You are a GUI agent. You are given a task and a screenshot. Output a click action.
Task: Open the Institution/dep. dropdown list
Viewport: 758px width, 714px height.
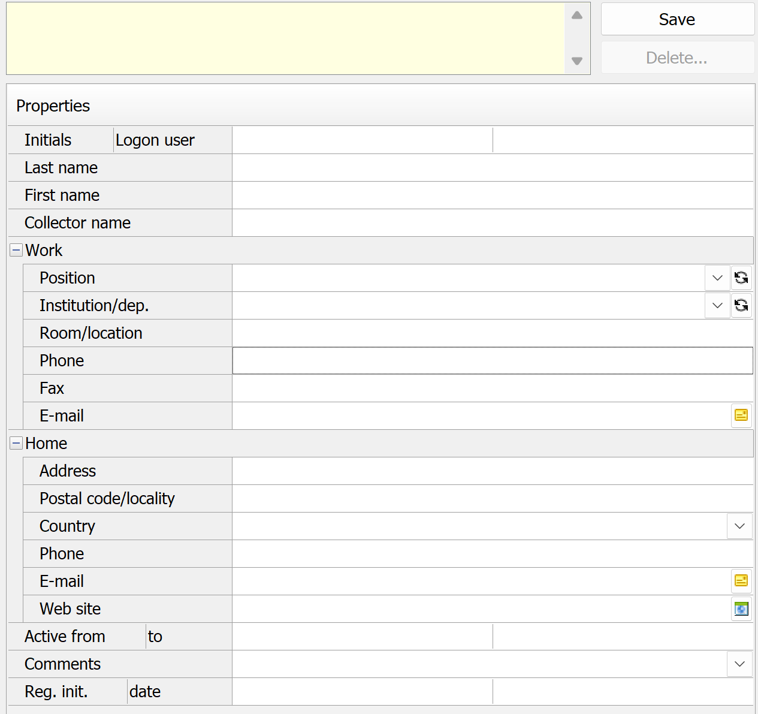[717, 306]
